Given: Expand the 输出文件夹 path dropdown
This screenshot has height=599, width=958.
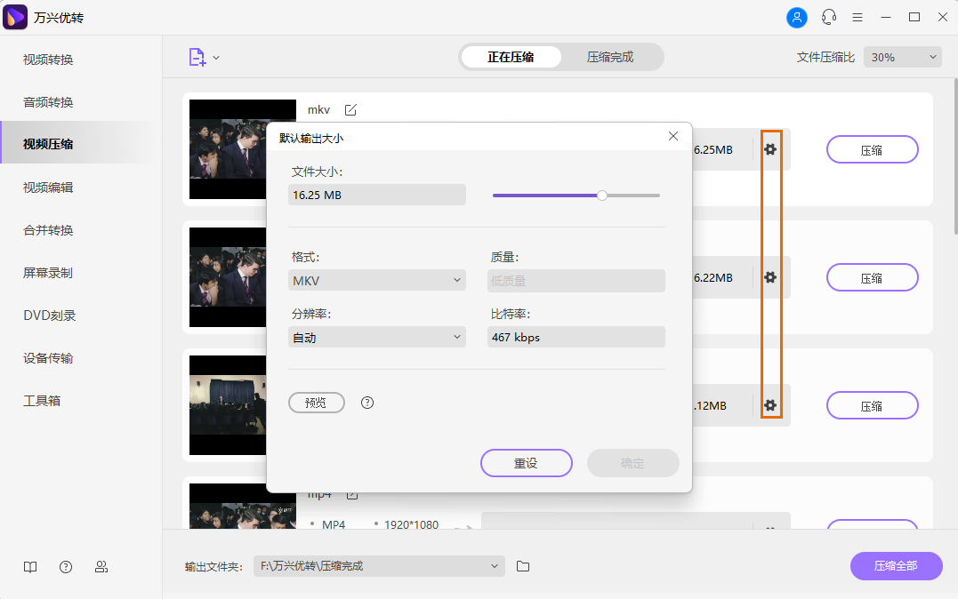Looking at the screenshot, I should pyautogui.click(x=380, y=566).
